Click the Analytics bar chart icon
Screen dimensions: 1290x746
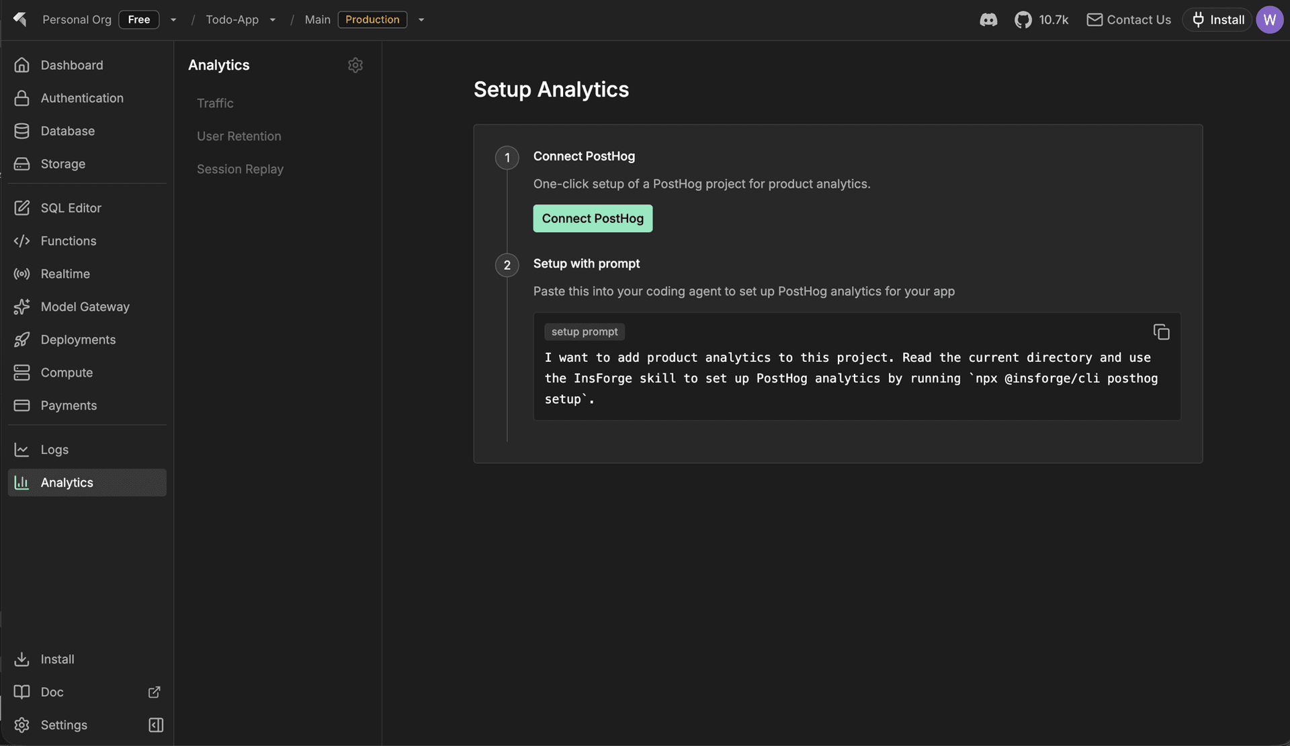pos(21,483)
